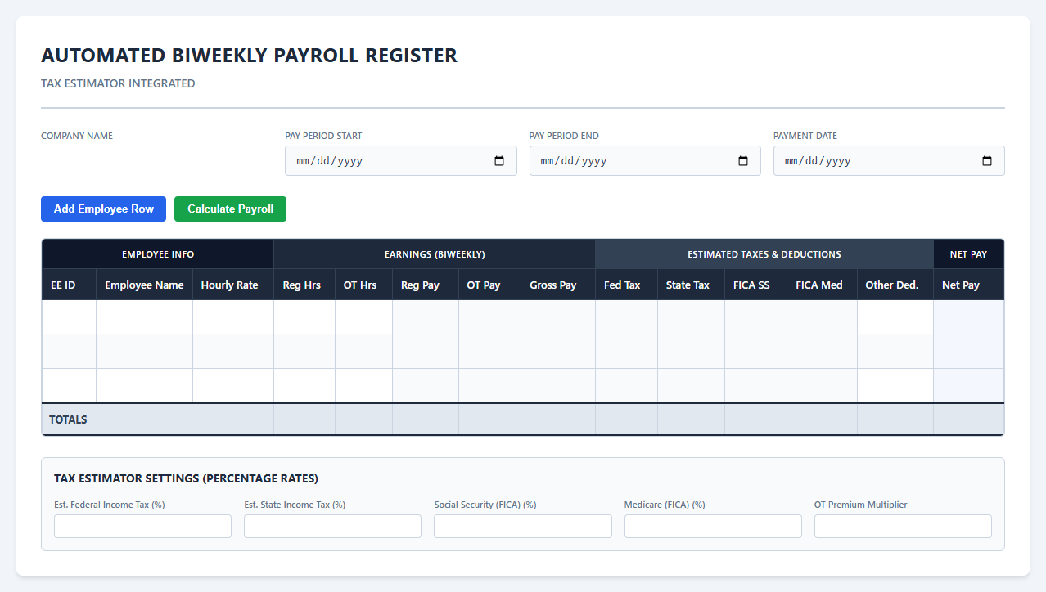Click the Hourly Rate column header
This screenshot has width=1046, height=592.
tap(233, 285)
